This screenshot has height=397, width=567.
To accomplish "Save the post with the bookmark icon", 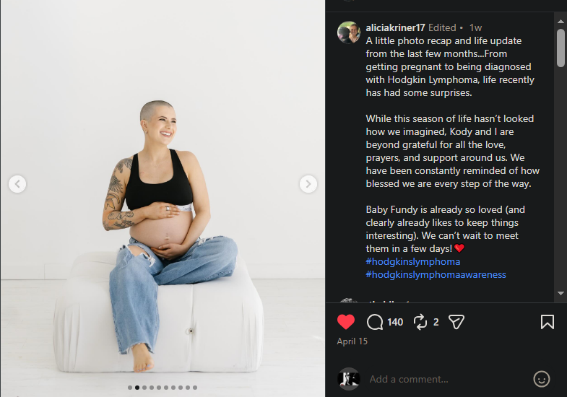I will tap(547, 322).
